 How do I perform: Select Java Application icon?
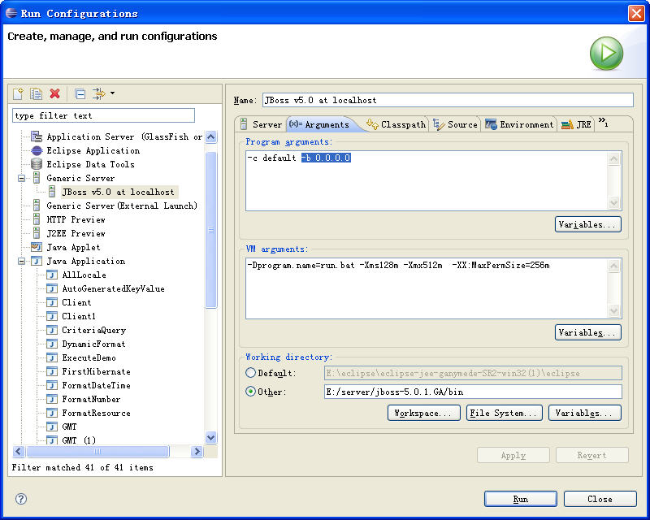pyautogui.click(x=37, y=261)
